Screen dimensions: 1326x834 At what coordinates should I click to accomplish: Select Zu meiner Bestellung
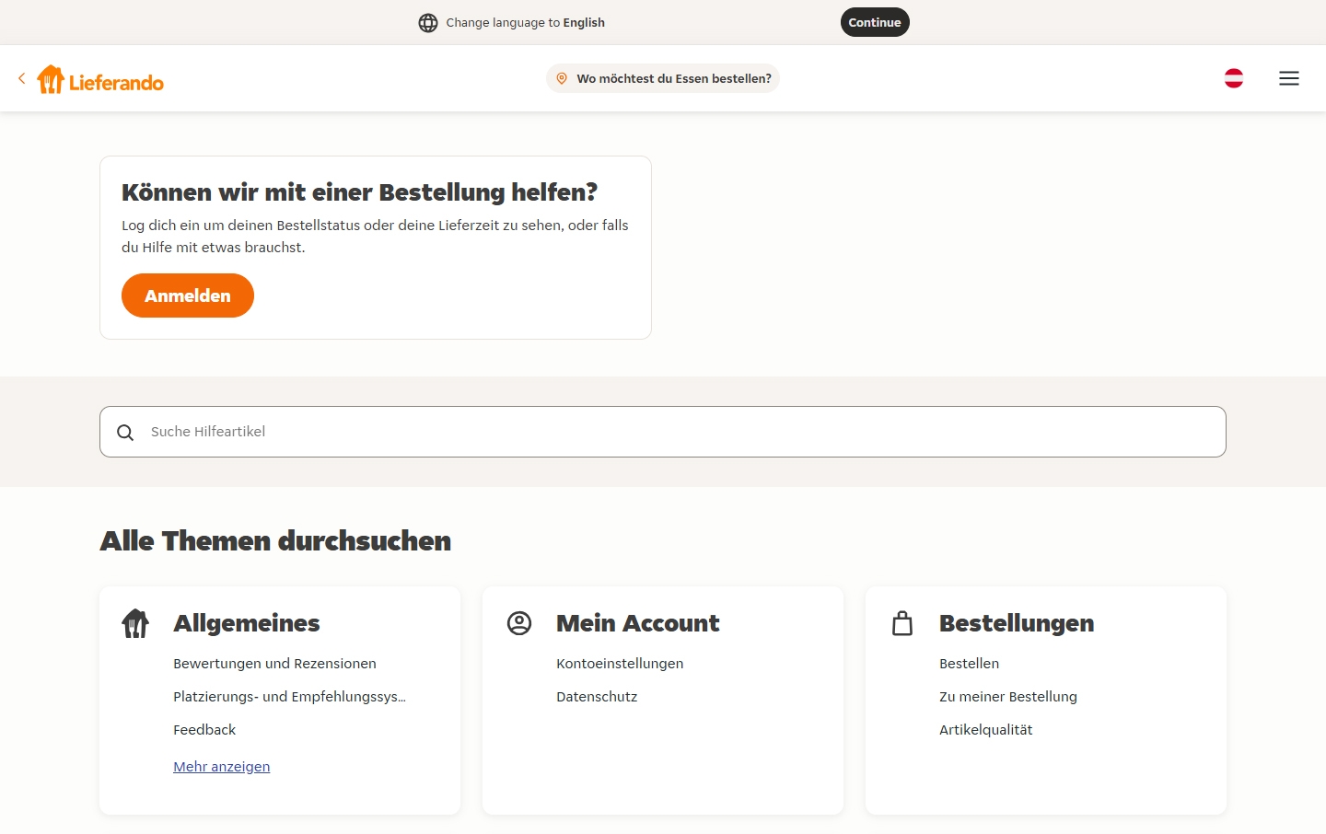[1007, 697]
